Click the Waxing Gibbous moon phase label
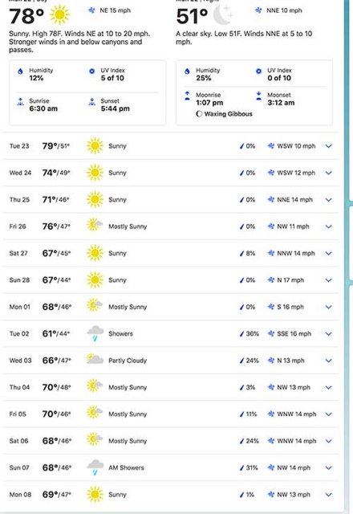Screen dimensions: 353x514 pyautogui.click(x=228, y=114)
